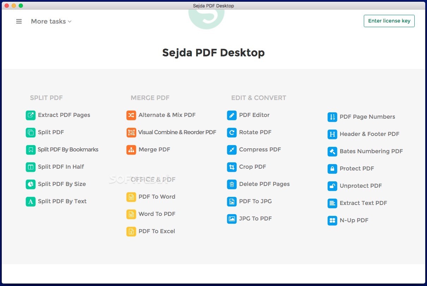Click the Split PDF By Size icon
Screen dimensions: 427x286
point(31,184)
